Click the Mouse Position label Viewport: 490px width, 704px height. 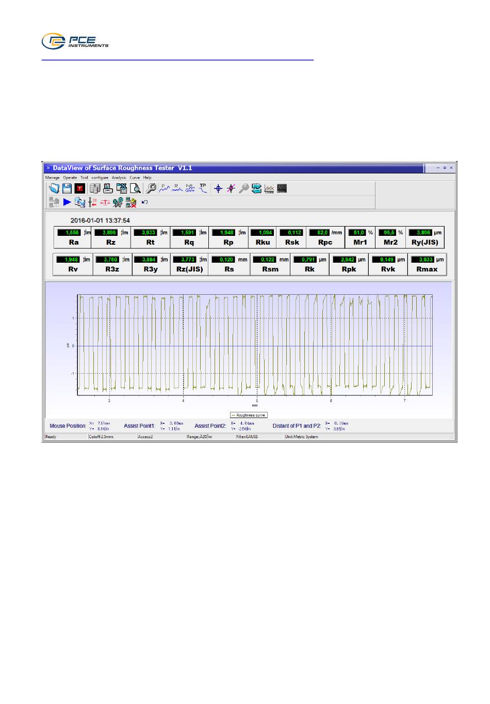pos(68,426)
